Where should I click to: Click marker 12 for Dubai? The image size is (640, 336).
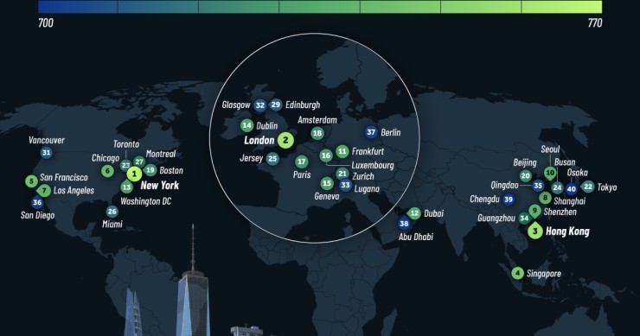[x=414, y=212]
